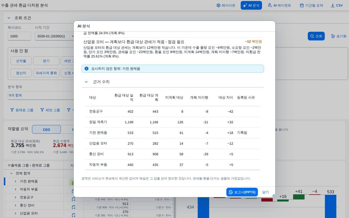Click the add-note icon in 통신 장비 row
This screenshot has height=218, width=349.
click(74, 207)
